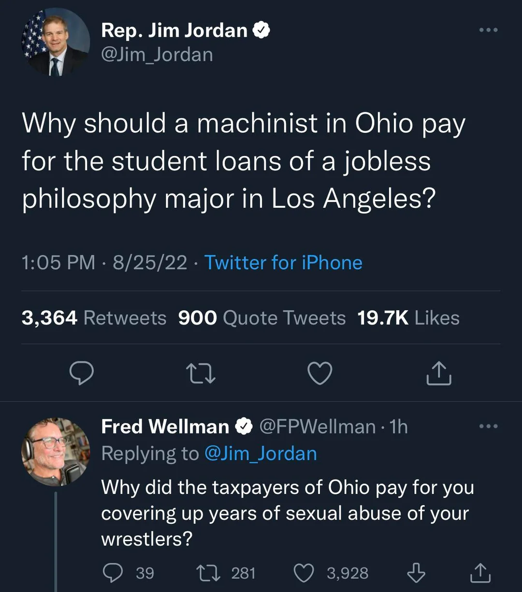Open more options for Fred Wellman's reply
The width and height of the screenshot is (522, 592).
tap(488, 426)
